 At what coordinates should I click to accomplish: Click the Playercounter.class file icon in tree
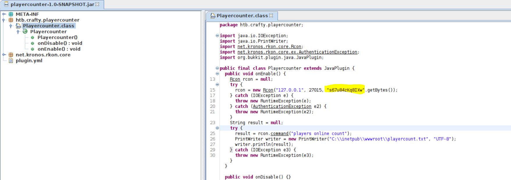click(x=18, y=26)
